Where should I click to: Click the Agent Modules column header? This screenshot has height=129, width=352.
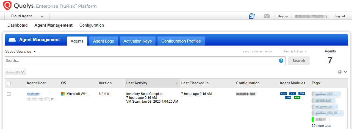[292, 83]
